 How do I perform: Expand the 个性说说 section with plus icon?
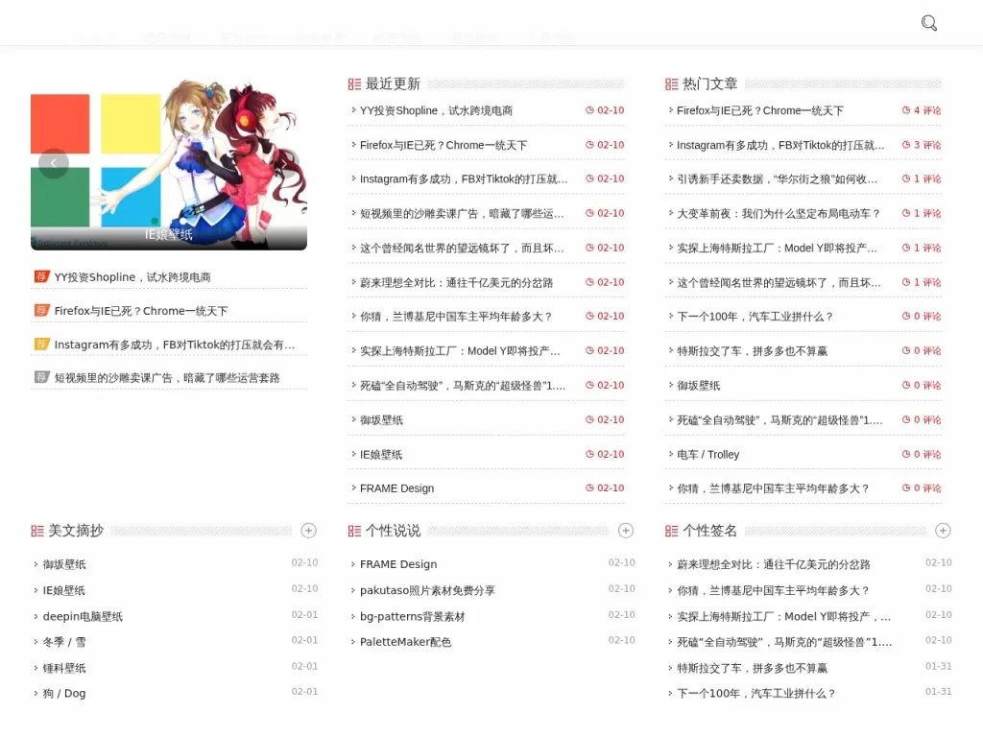click(x=626, y=531)
